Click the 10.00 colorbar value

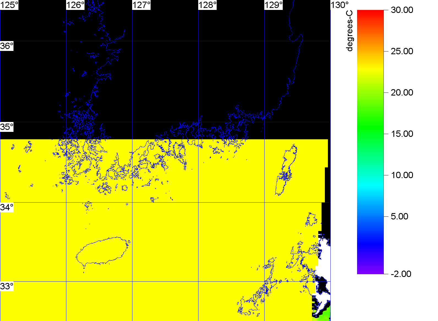tap(402, 175)
